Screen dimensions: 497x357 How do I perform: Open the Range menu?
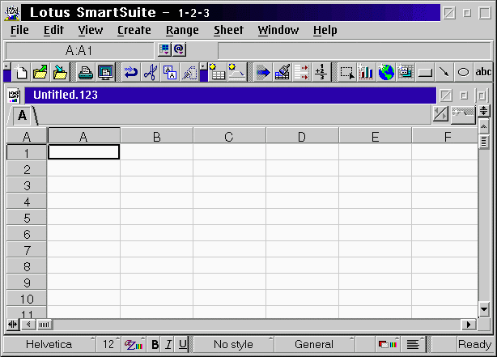pos(182,30)
